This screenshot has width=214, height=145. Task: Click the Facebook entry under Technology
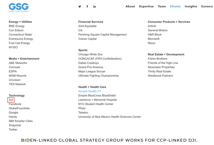[15, 104]
